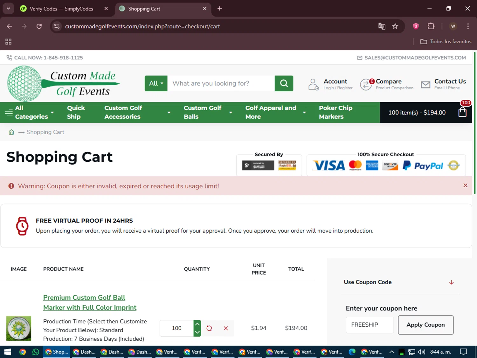Open the Premium Custom Golf Ball Marker link
The height and width of the screenshot is (358, 477).
(90, 302)
